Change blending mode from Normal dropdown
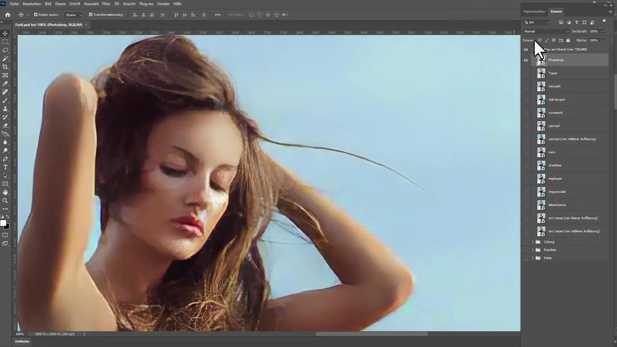This screenshot has height=347, width=617. tap(545, 31)
